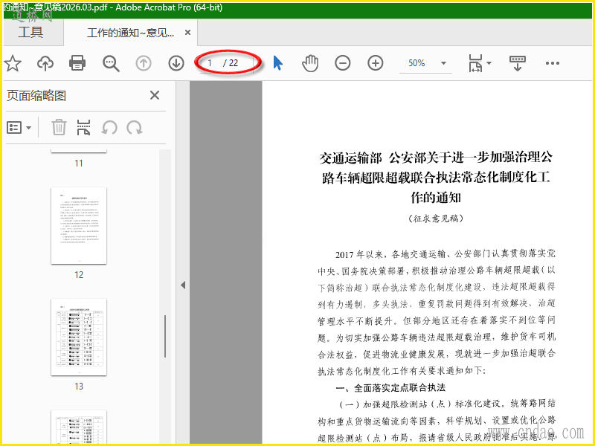Image resolution: width=595 pixels, height=446 pixels.
Task: Collapse the left navigation pane arrow
Action: tap(183, 285)
